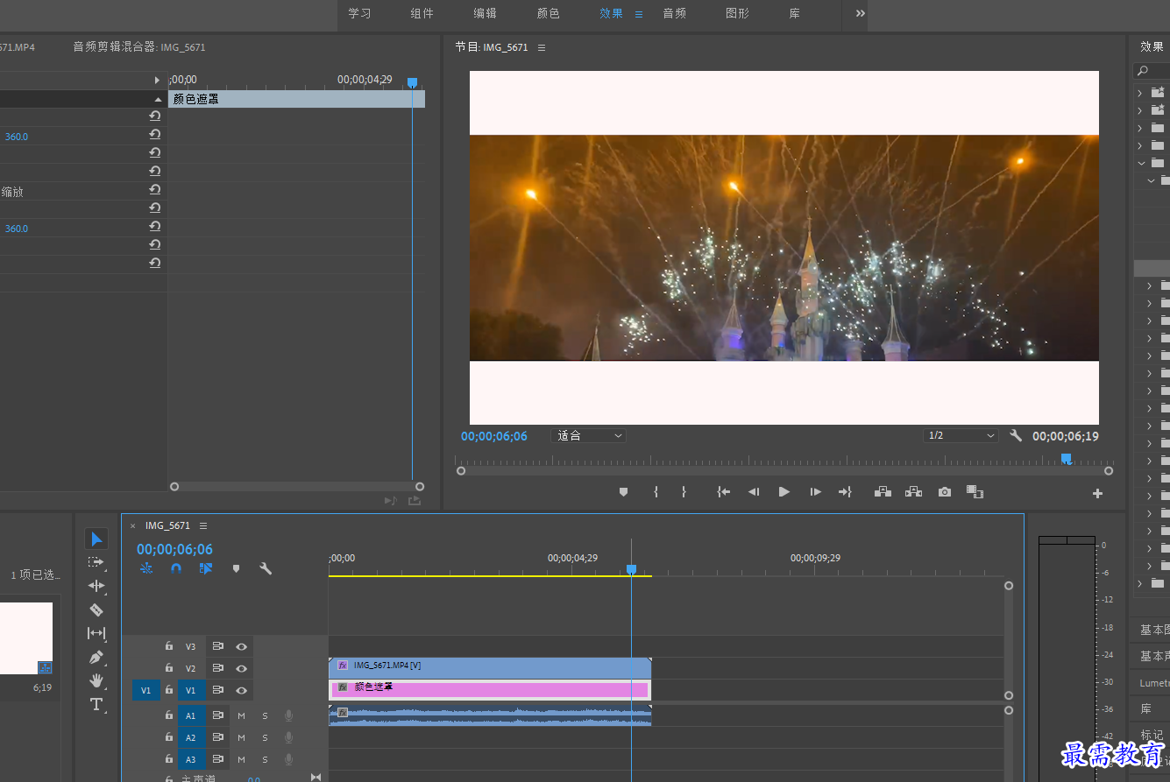Step back one frame
The height and width of the screenshot is (782, 1170).
pos(754,492)
